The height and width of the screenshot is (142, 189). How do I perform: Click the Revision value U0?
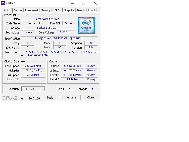click(91, 47)
